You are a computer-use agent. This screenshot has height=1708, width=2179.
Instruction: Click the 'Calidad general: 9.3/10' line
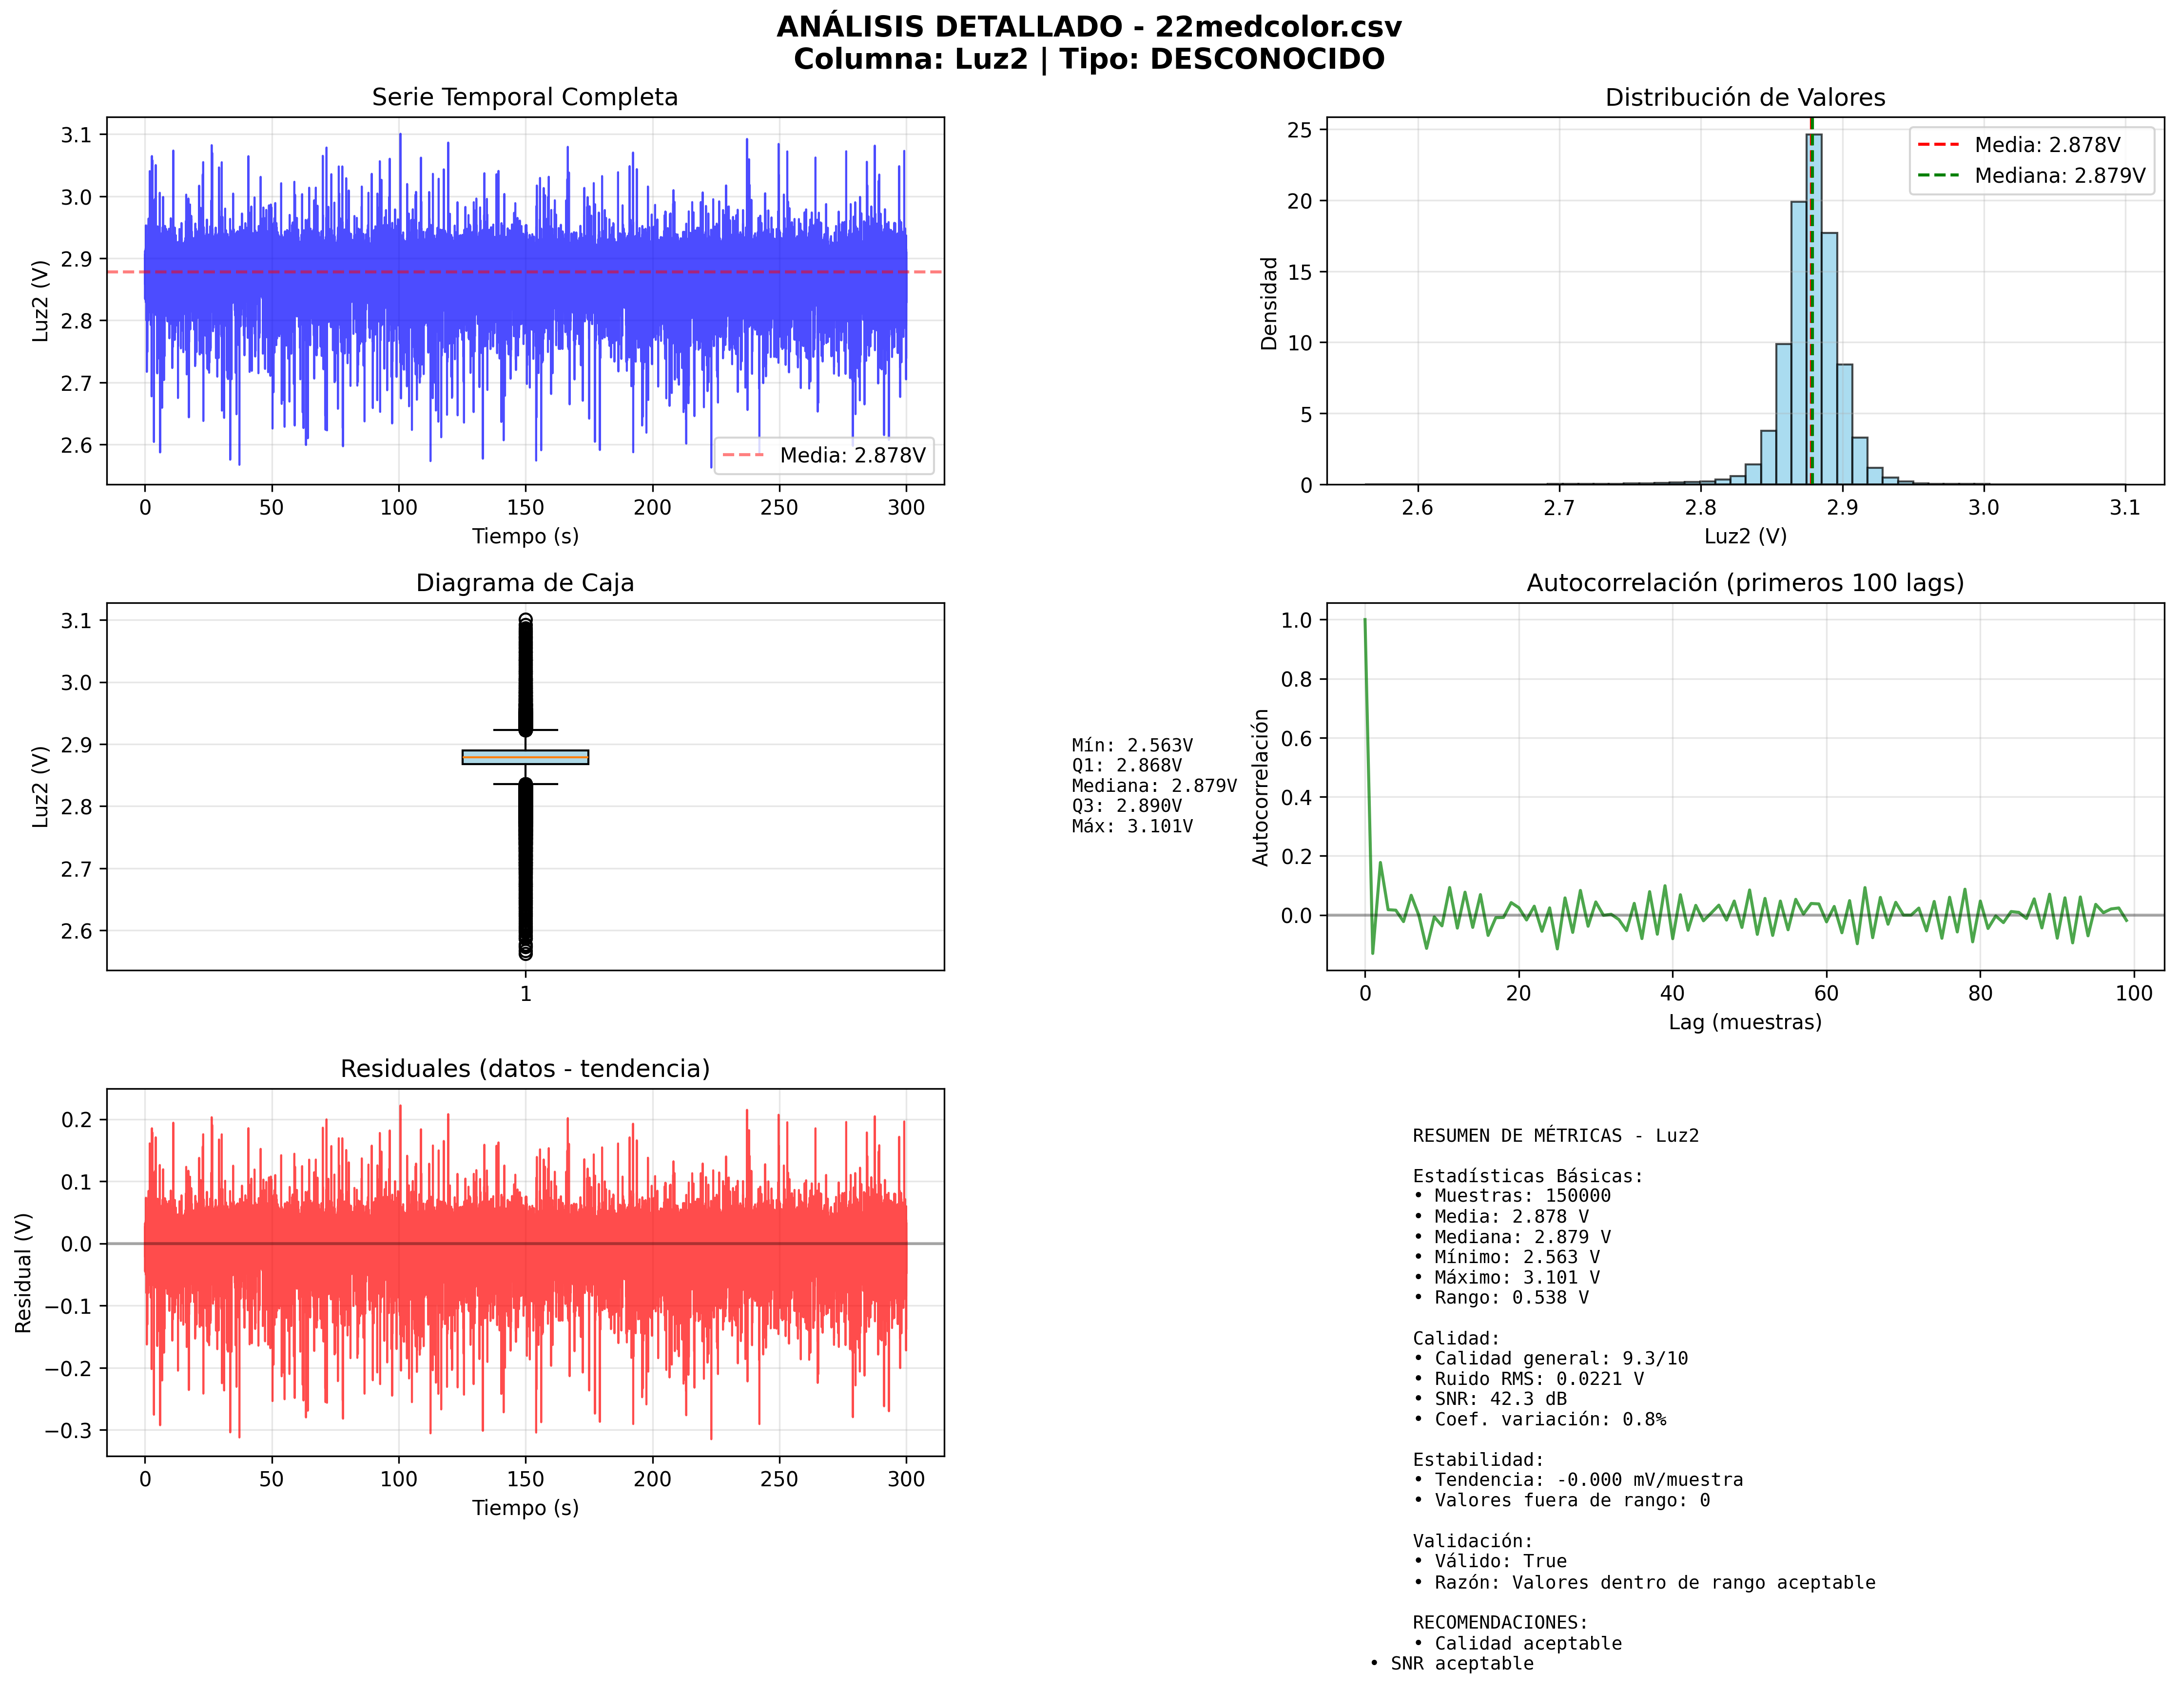[1550, 1359]
